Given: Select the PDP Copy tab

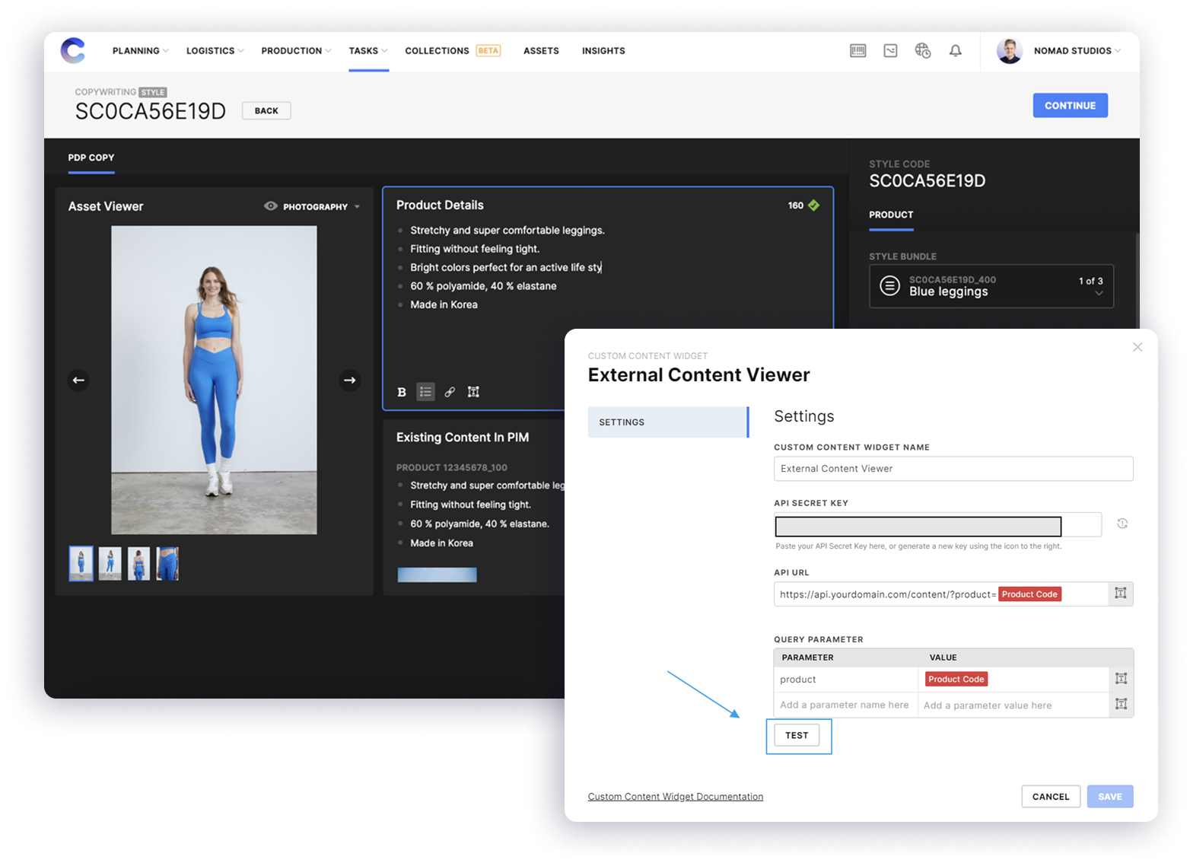Looking at the screenshot, I should (91, 158).
